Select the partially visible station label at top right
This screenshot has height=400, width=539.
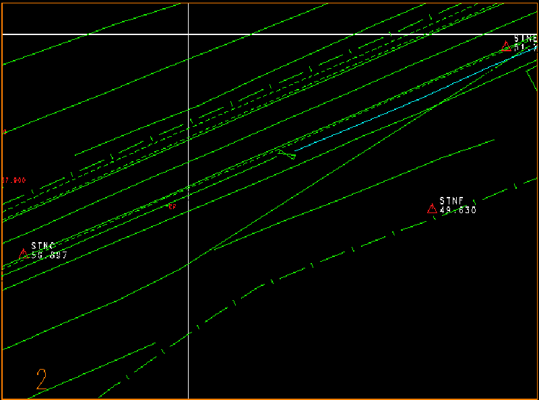[526, 39]
